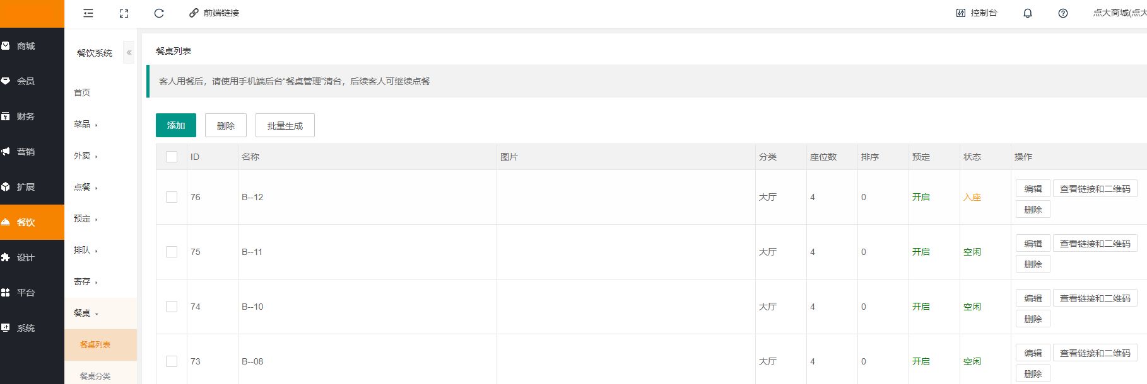Click the help question mark icon
The height and width of the screenshot is (384, 1147).
click(x=1062, y=13)
